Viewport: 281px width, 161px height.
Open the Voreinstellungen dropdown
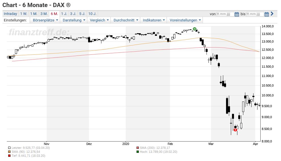185,20
